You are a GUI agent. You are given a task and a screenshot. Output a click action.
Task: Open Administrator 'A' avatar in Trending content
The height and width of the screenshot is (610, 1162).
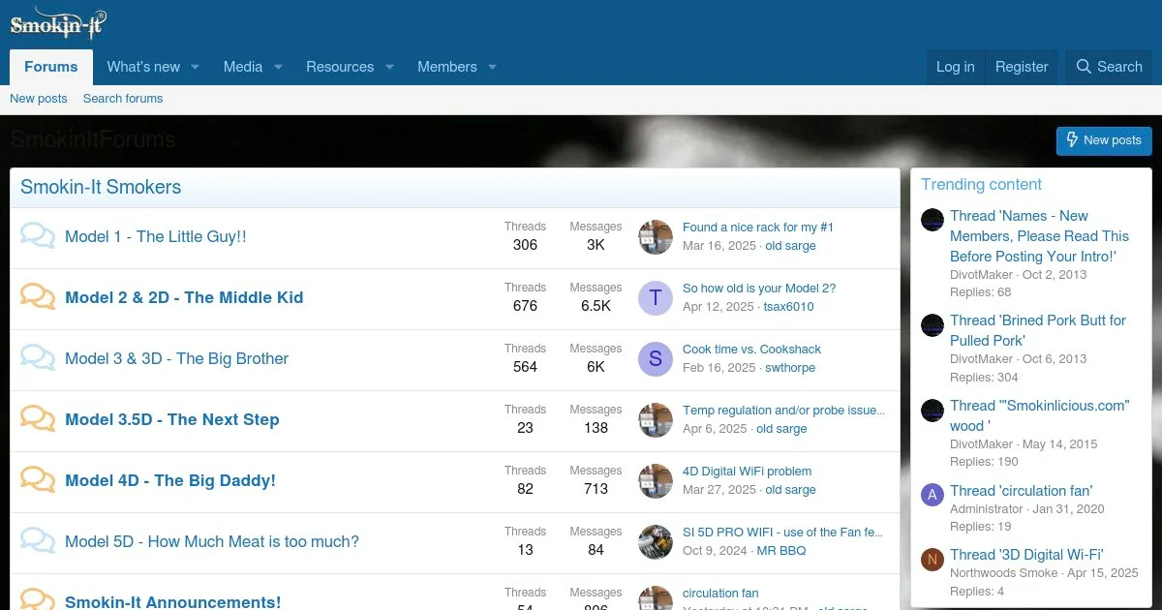click(933, 495)
